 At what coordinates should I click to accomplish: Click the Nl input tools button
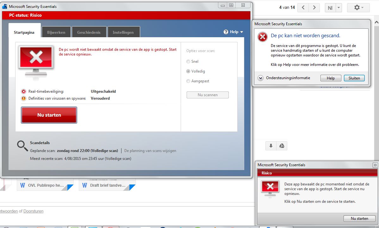point(330,8)
